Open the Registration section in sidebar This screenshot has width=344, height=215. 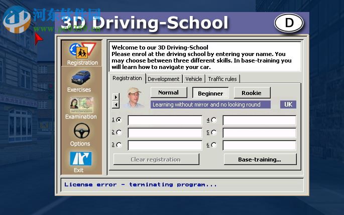82,53
